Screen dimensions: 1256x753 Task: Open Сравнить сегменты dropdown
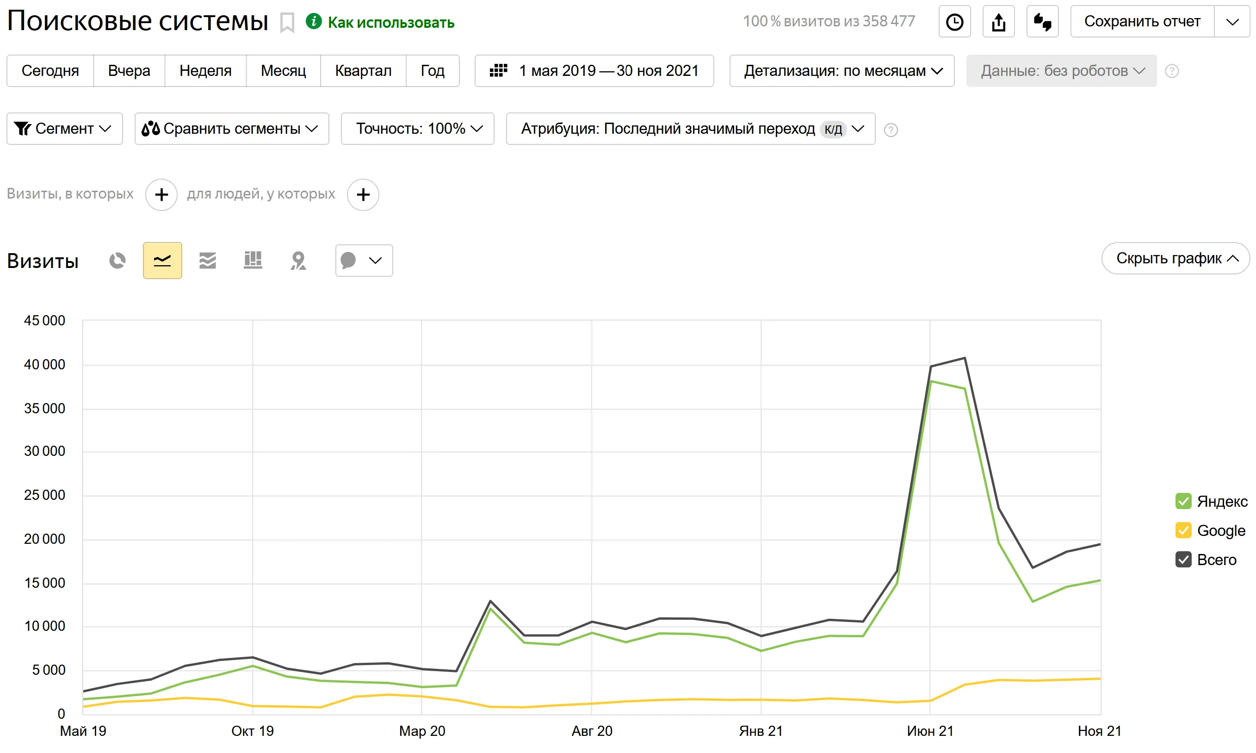pyautogui.click(x=231, y=128)
